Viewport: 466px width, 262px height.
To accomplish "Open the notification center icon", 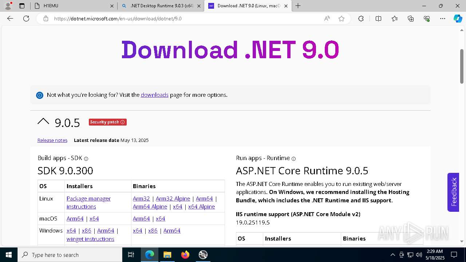I will (454, 255).
